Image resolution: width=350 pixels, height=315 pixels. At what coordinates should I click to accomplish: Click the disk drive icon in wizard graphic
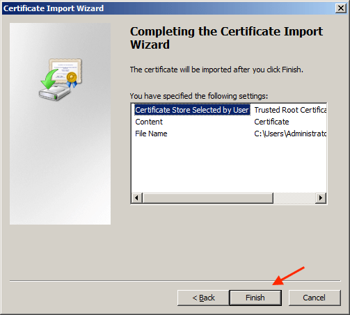tap(54, 93)
